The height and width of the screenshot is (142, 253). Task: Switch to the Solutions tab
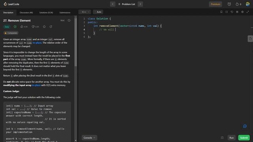tap(46, 13)
